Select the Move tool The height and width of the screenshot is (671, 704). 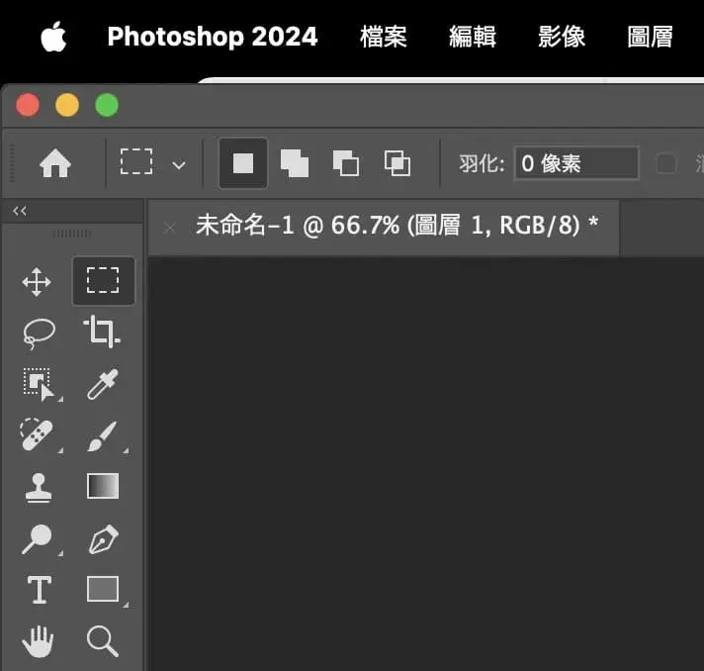coord(37,282)
